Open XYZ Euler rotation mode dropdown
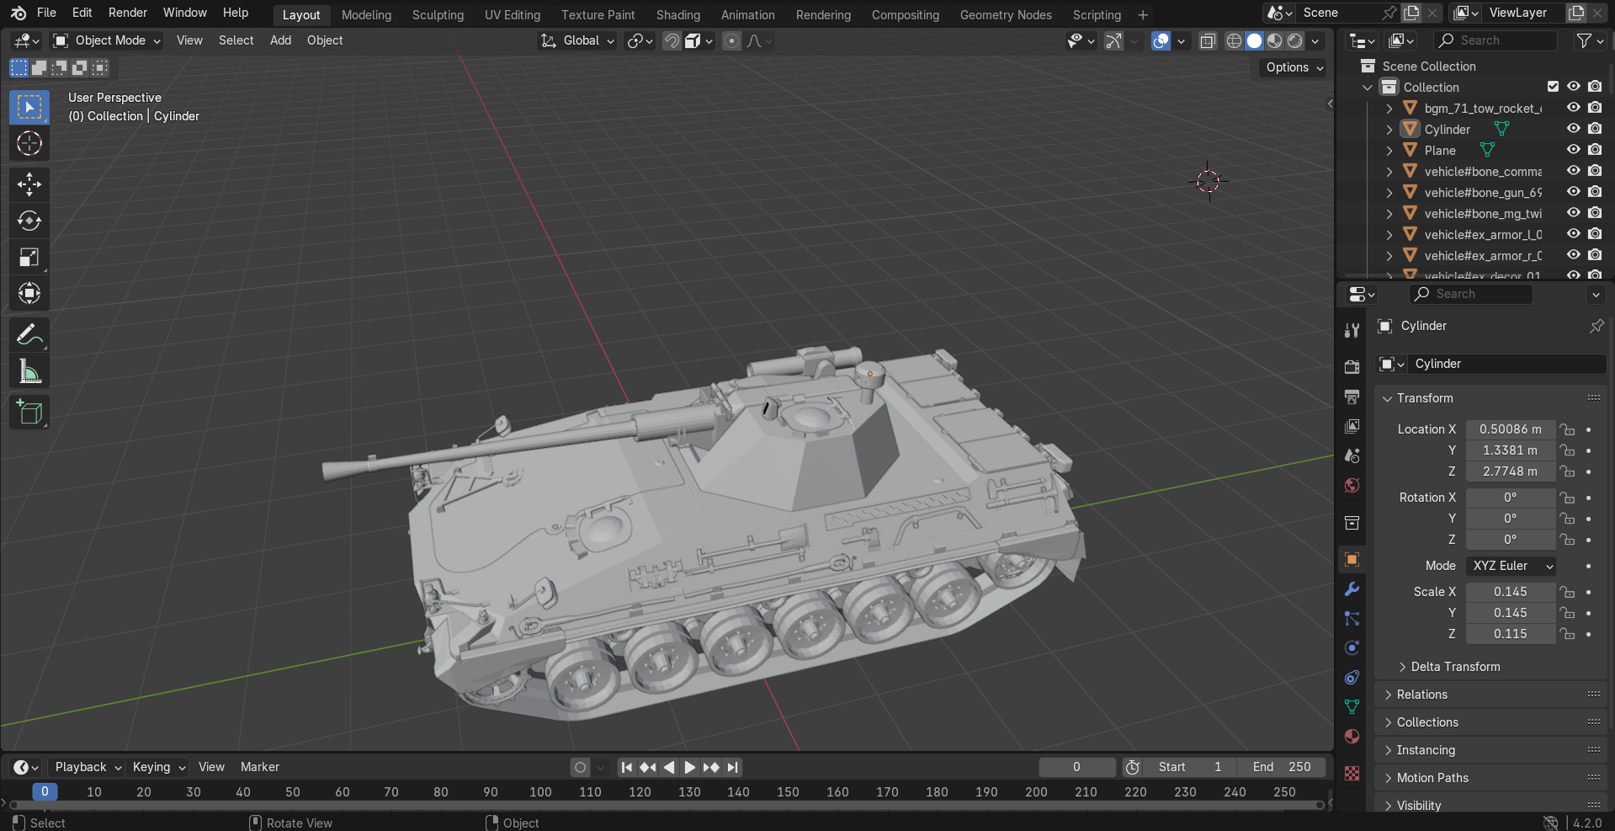This screenshot has height=831, width=1615. (x=1511, y=566)
